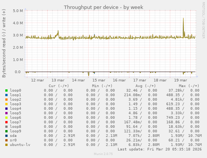Click the '17 mar' x-axis label
The image size is (207, 158).
click(x=140, y=80)
